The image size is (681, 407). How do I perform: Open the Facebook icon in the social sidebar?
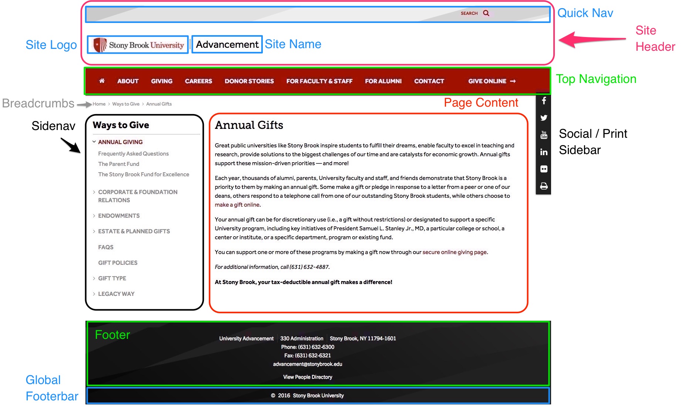point(544,101)
